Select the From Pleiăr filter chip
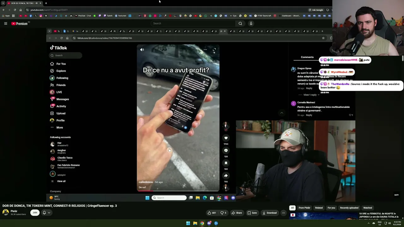The width and height of the screenshot is (404, 227). click(305, 208)
